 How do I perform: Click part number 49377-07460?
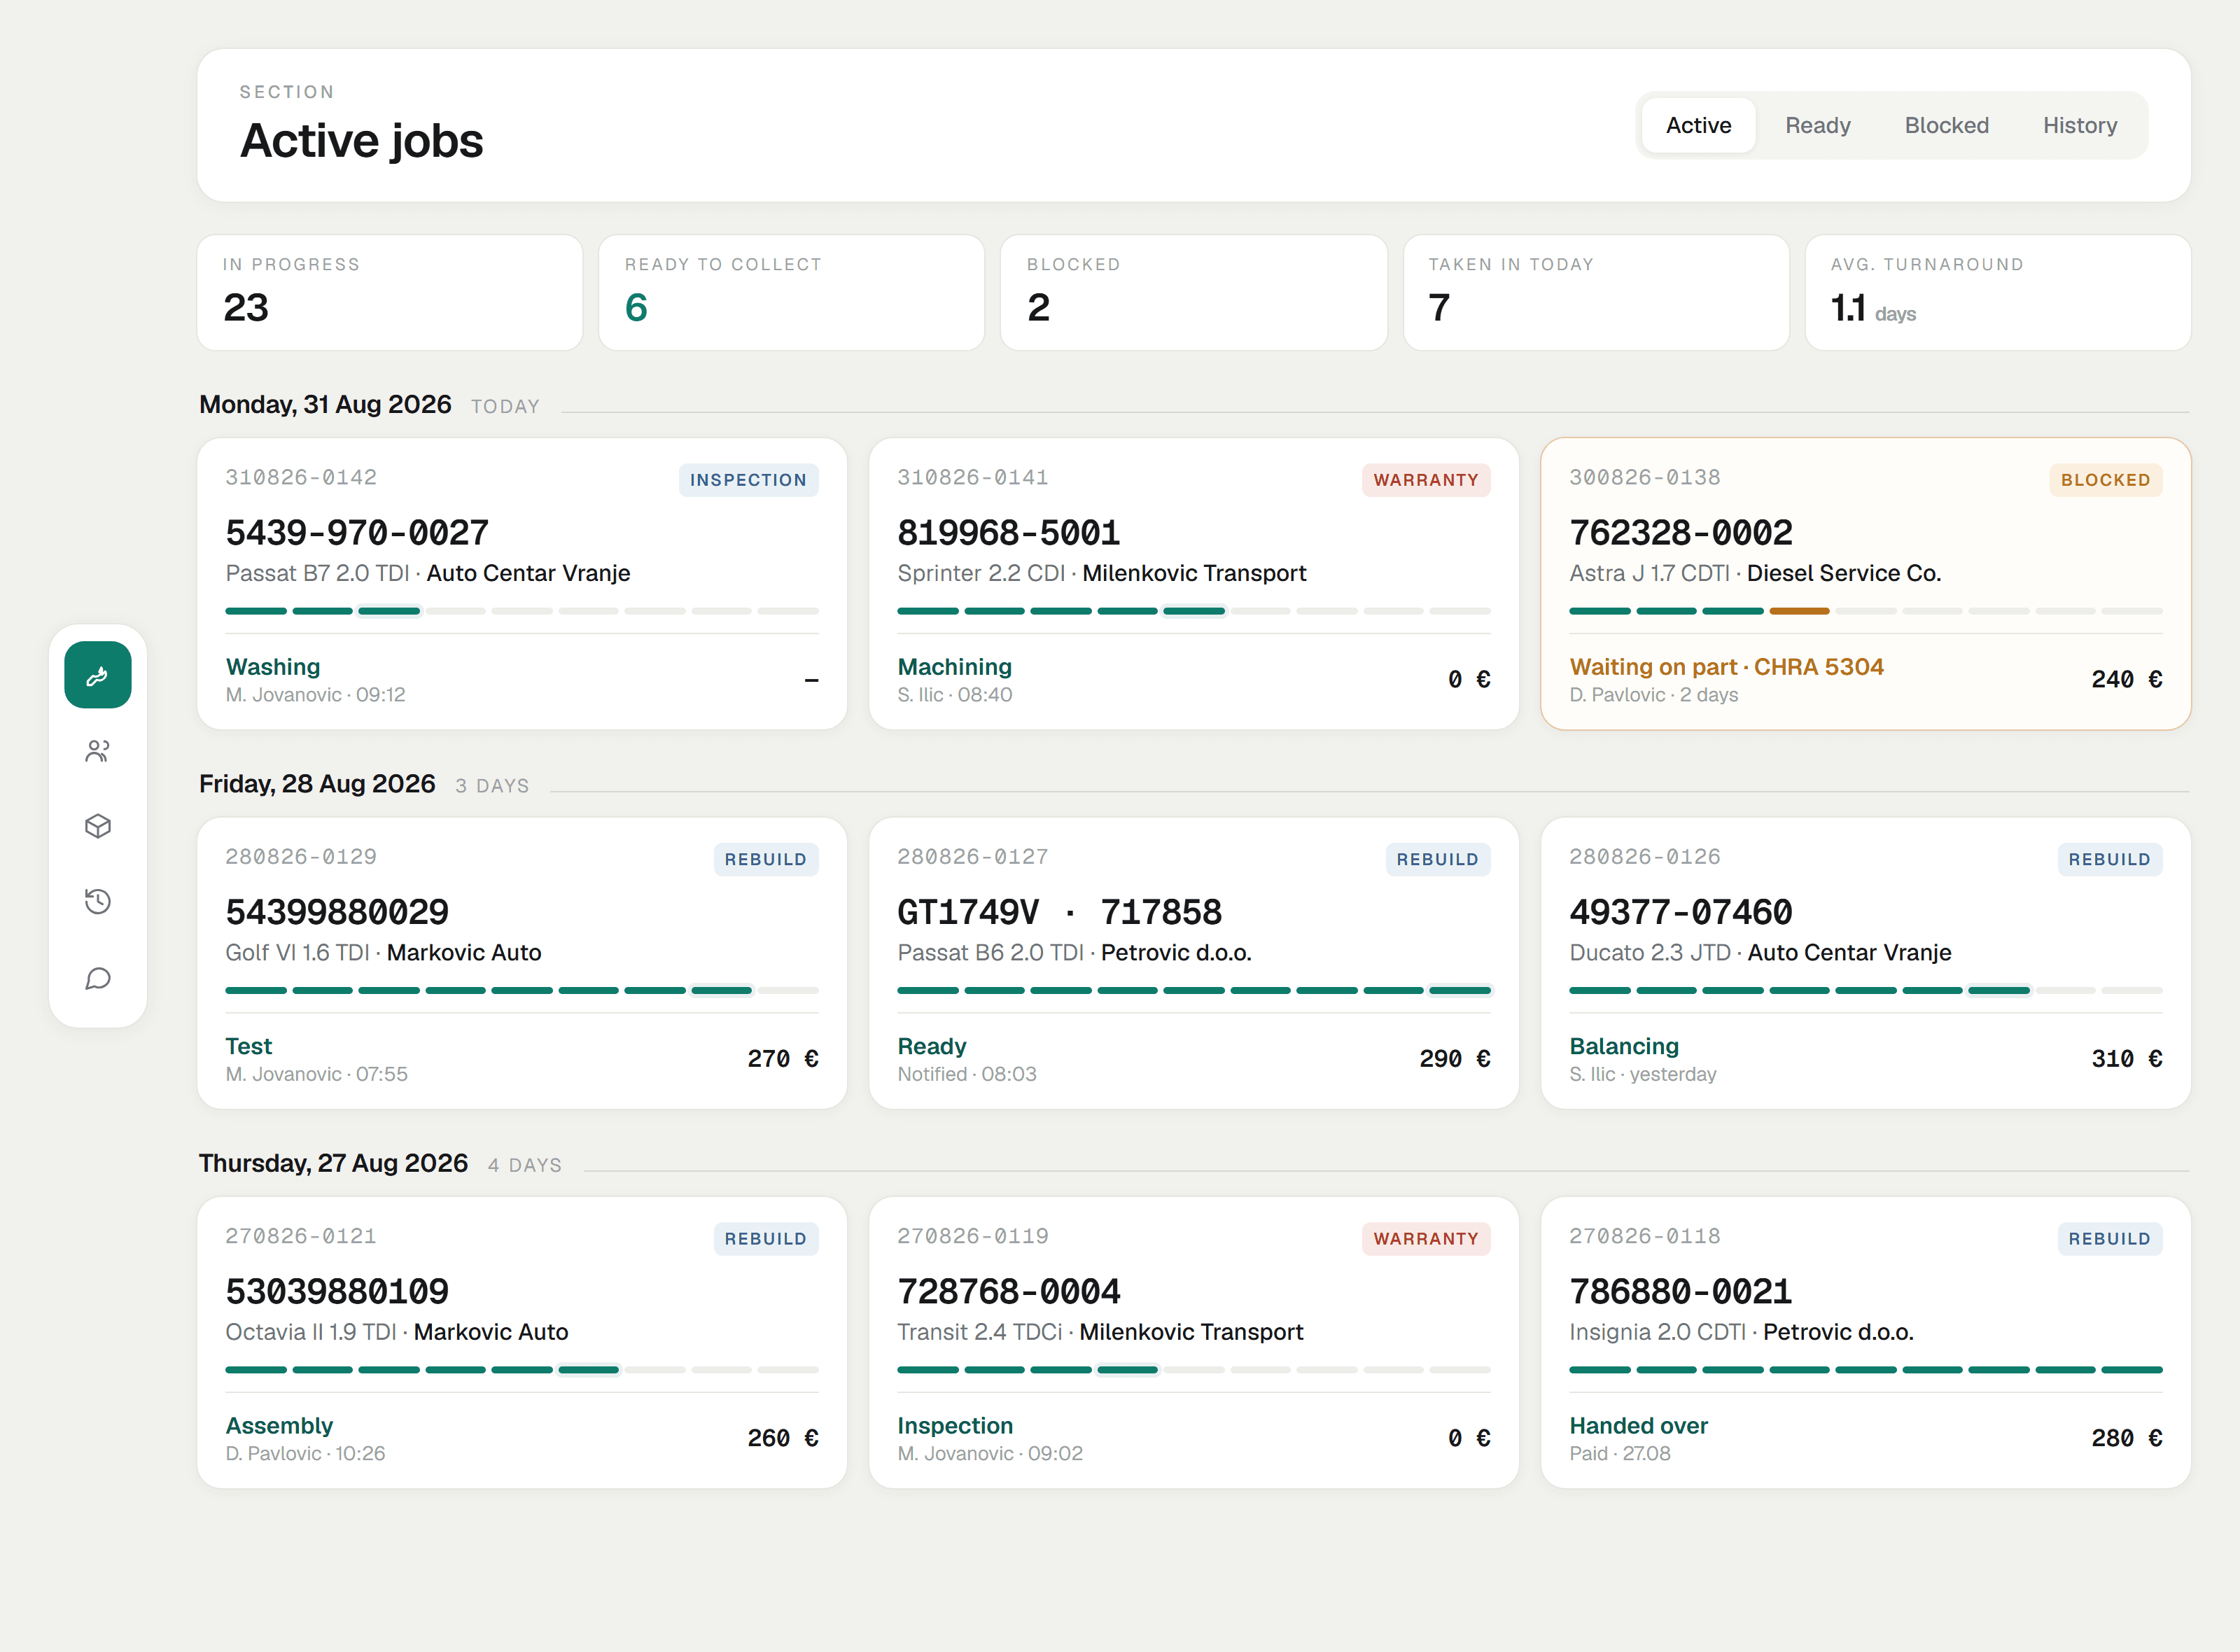1680,911
